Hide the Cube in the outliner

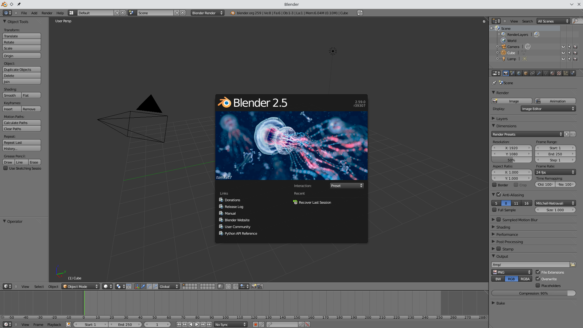tap(563, 53)
